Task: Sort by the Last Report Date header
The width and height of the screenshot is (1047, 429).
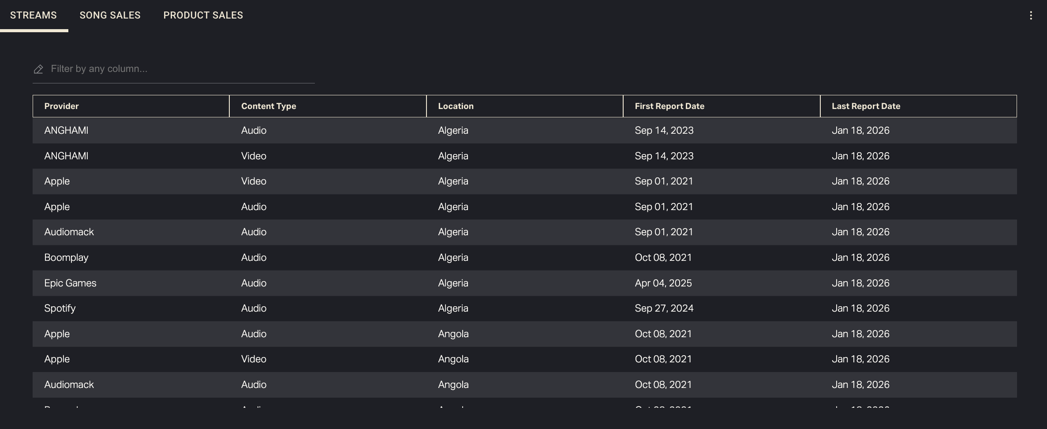Action: (x=866, y=106)
